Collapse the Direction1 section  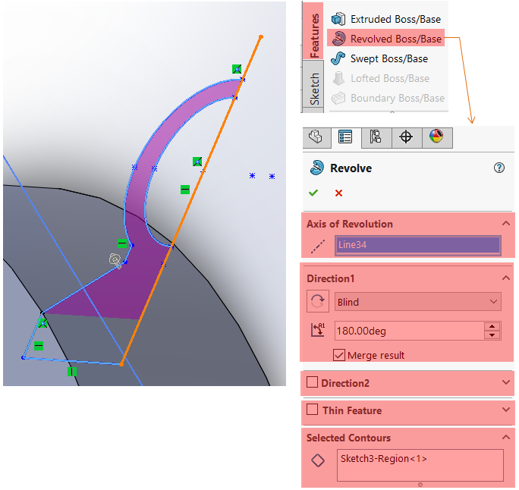(505, 278)
